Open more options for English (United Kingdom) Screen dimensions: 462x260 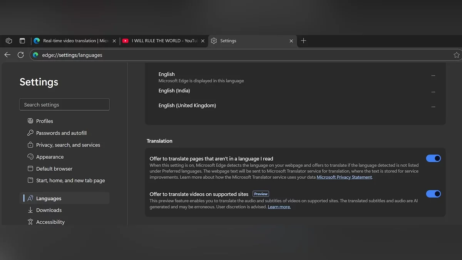tap(433, 107)
